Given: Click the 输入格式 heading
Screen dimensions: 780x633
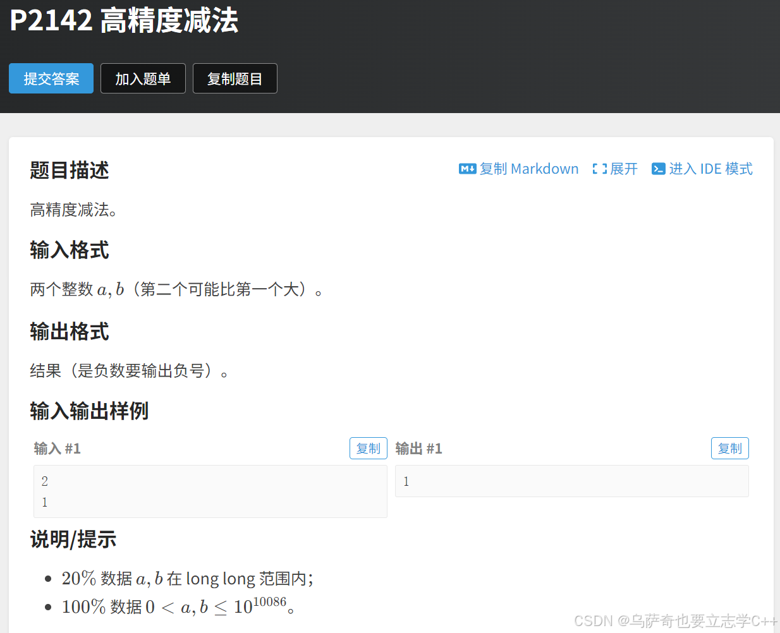Looking at the screenshot, I should tap(70, 250).
